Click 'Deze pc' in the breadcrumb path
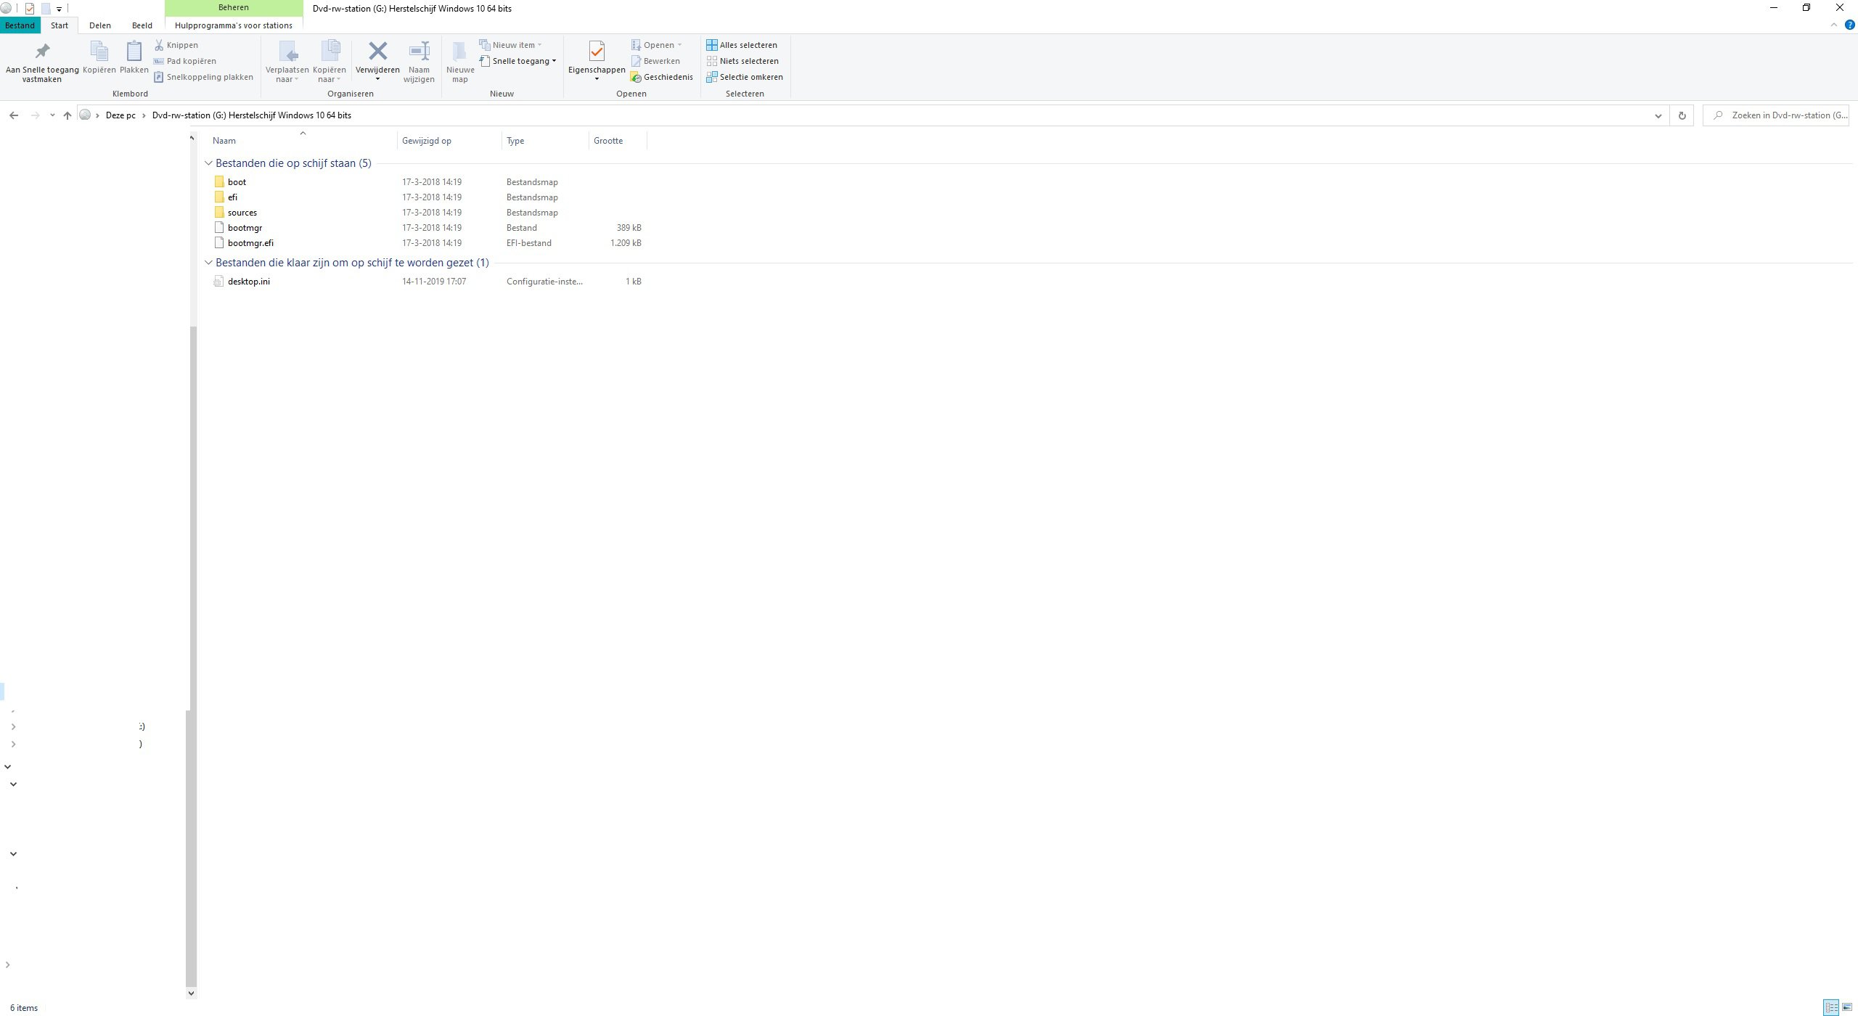Viewport: 1858px width, 1016px height. click(120, 115)
